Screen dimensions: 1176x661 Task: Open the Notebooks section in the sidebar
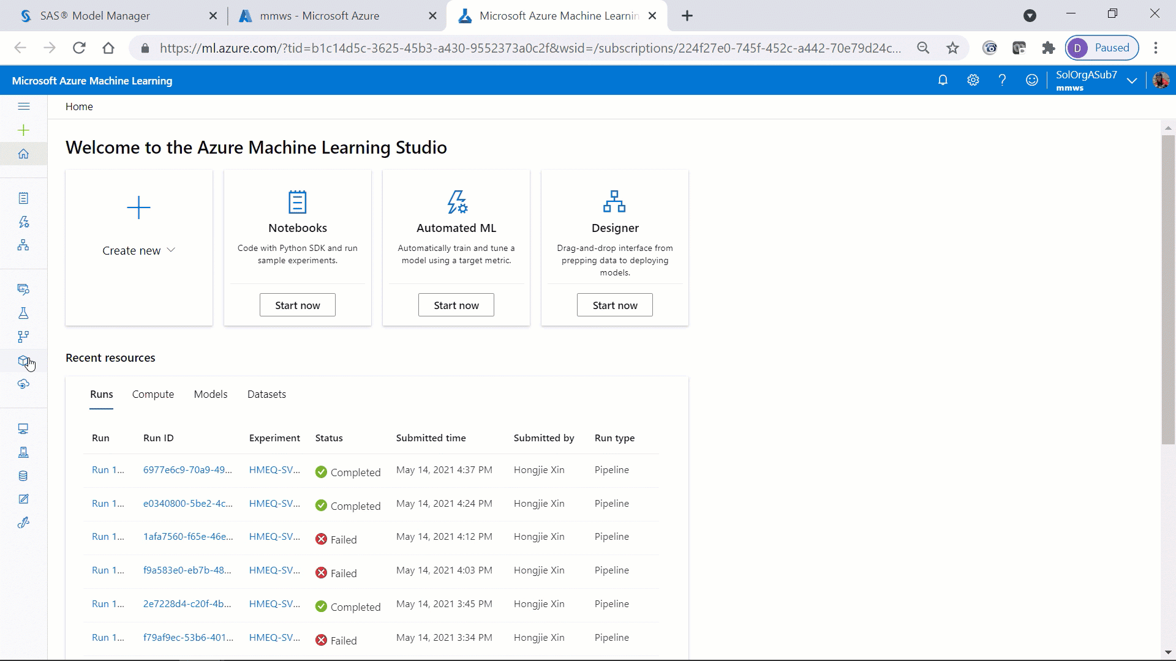point(23,197)
